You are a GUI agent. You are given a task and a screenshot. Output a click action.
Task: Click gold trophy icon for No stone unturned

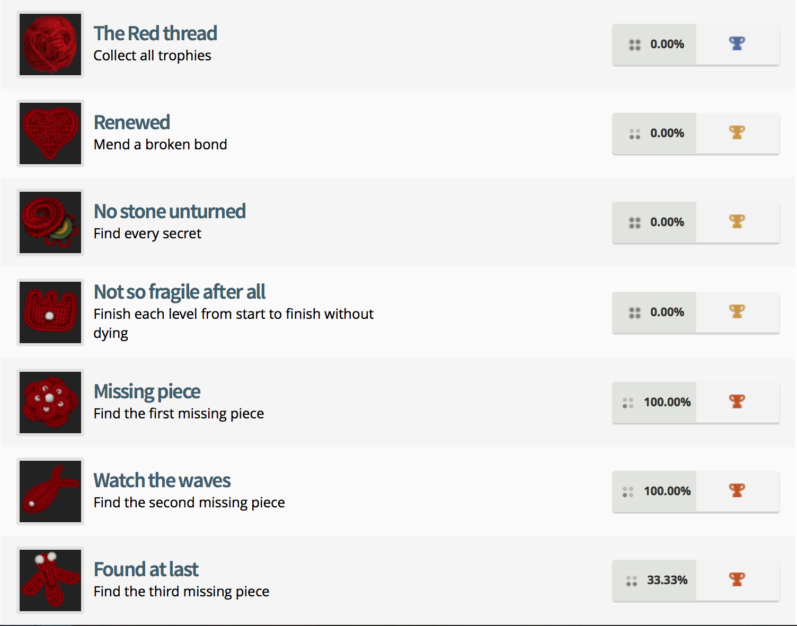[x=737, y=221]
